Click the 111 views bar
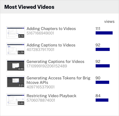This screenshot has width=119, height=116. tap(104, 33)
